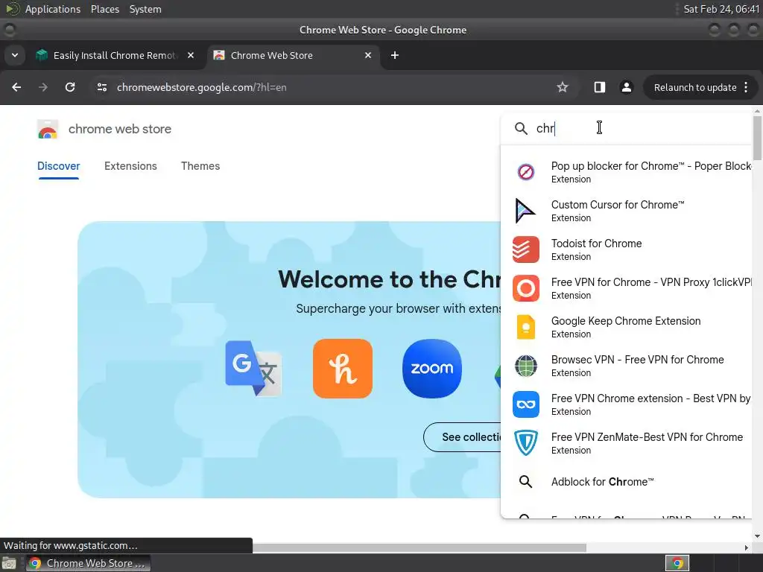
Task: Click the Zoom icon in banner
Action: (x=432, y=368)
